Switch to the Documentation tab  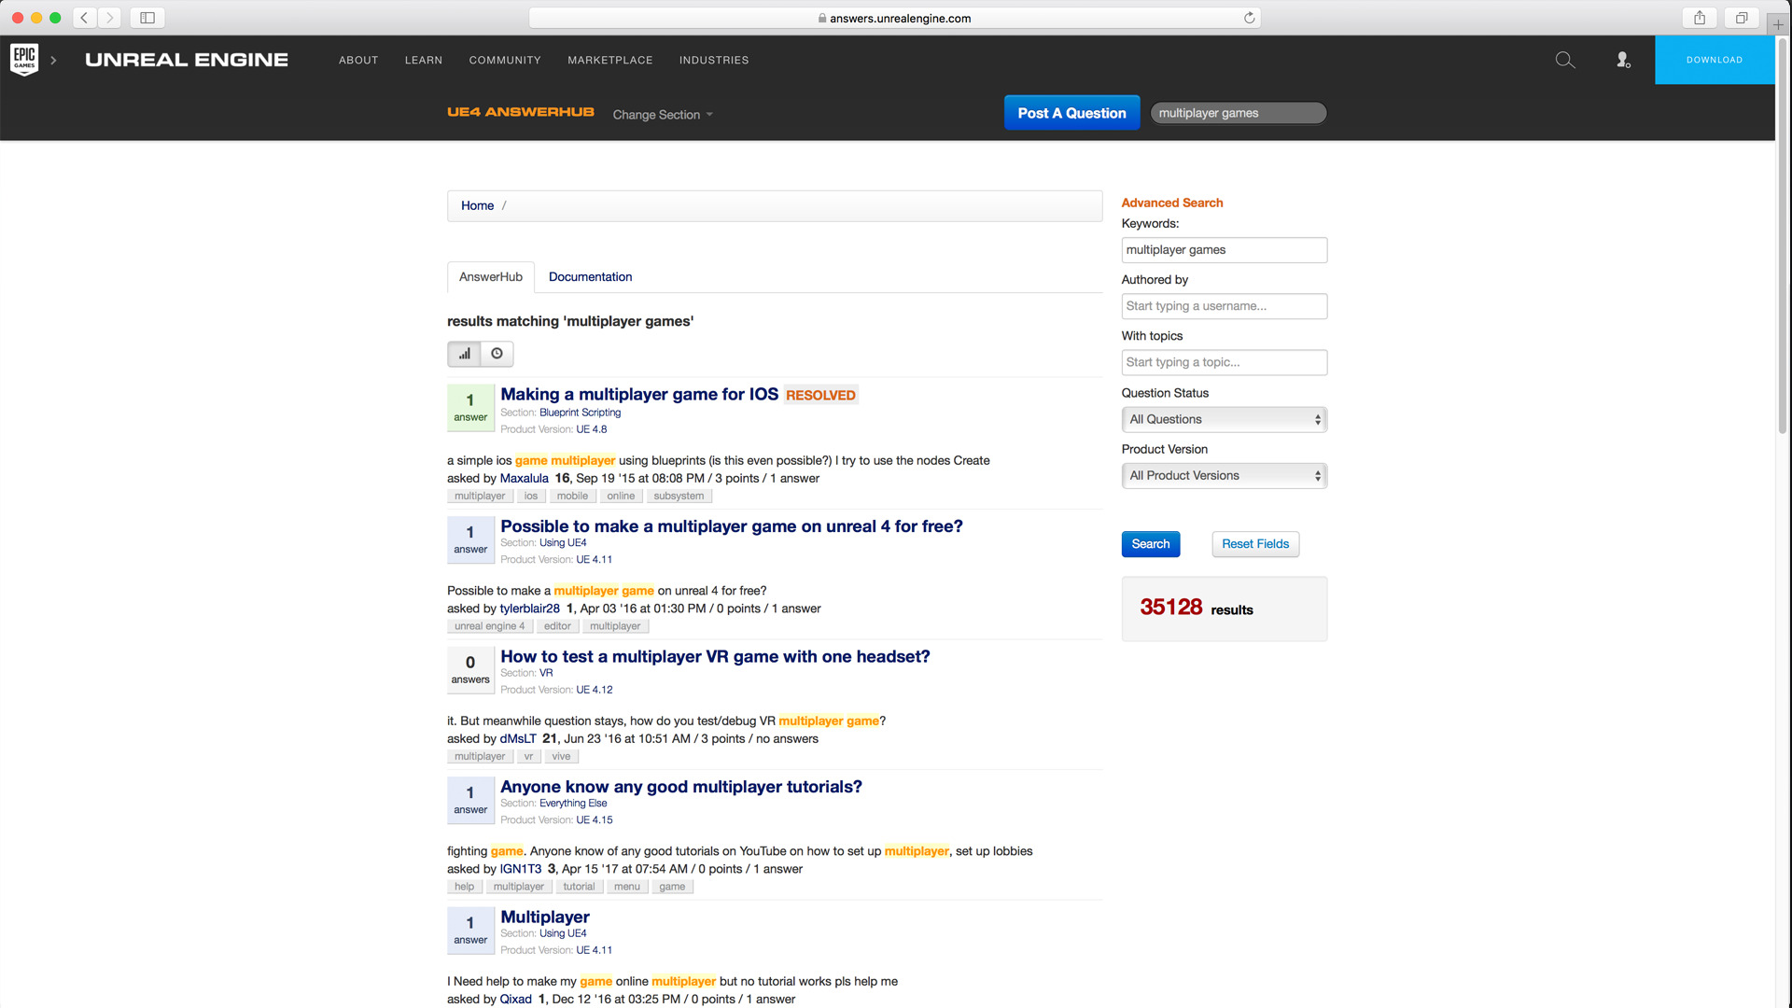click(x=590, y=277)
